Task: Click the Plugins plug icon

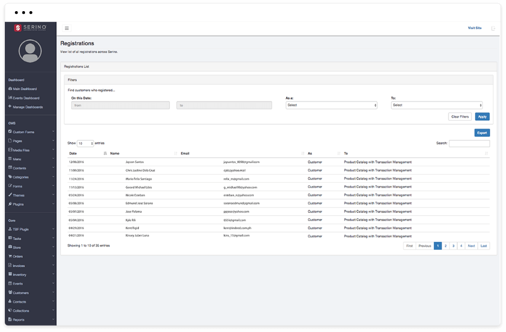Action: [x=10, y=203]
